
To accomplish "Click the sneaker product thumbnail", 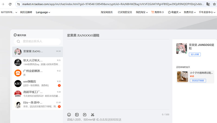I will click(x=182, y=77).
